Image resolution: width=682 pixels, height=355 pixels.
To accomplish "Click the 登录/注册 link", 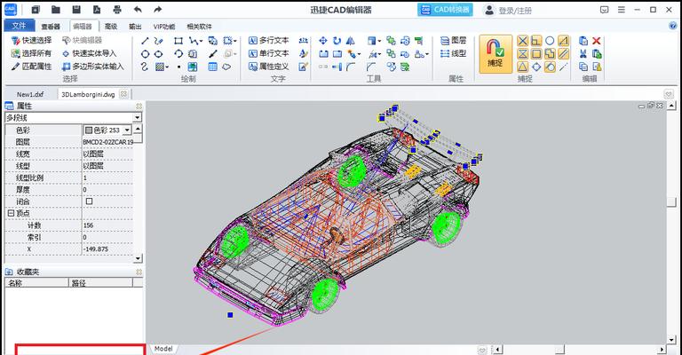I will coord(515,11).
